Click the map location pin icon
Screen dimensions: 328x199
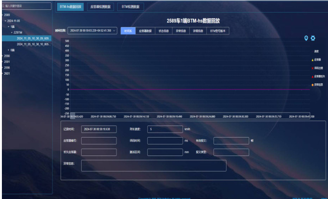pyautogui.click(x=306, y=38)
